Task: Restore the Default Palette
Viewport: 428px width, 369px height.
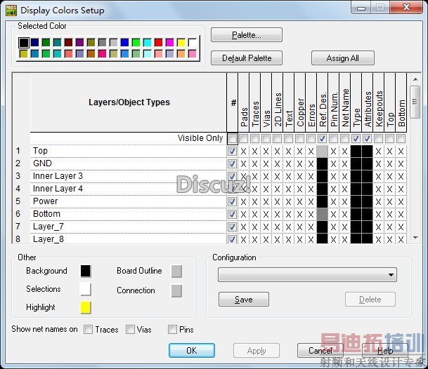Action: point(247,58)
